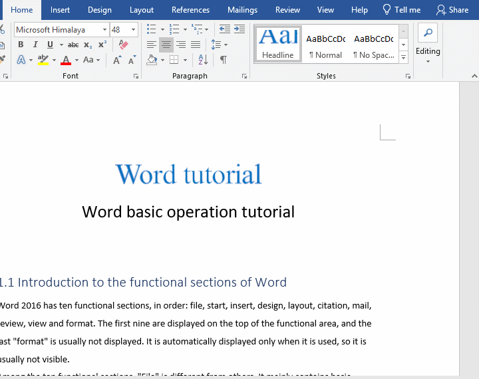The width and height of the screenshot is (479, 379).
Task: Open Text Effects and Typography
Action: point(21,60)
